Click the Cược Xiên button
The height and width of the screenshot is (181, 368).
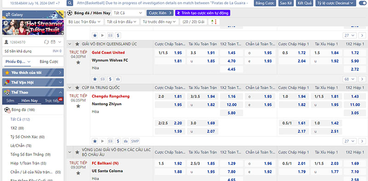[x=160, y=13]
